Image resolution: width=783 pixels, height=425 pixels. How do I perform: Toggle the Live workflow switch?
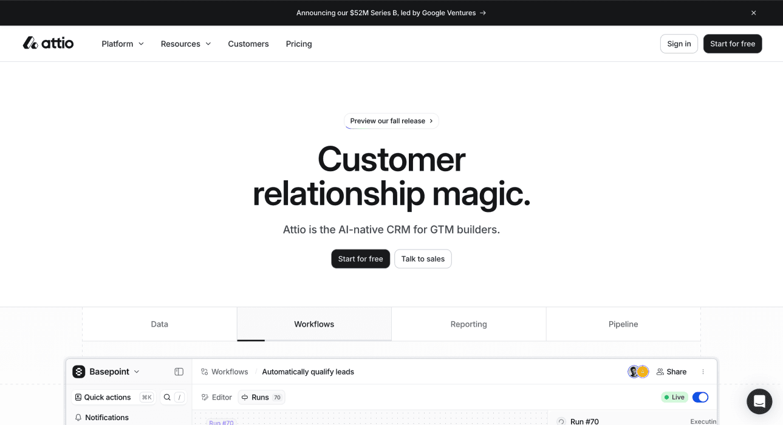700,397
